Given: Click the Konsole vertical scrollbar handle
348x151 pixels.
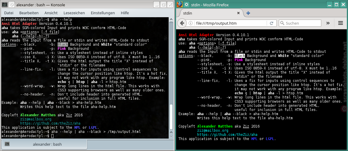Looking at the screenshot, I should 171,117.
